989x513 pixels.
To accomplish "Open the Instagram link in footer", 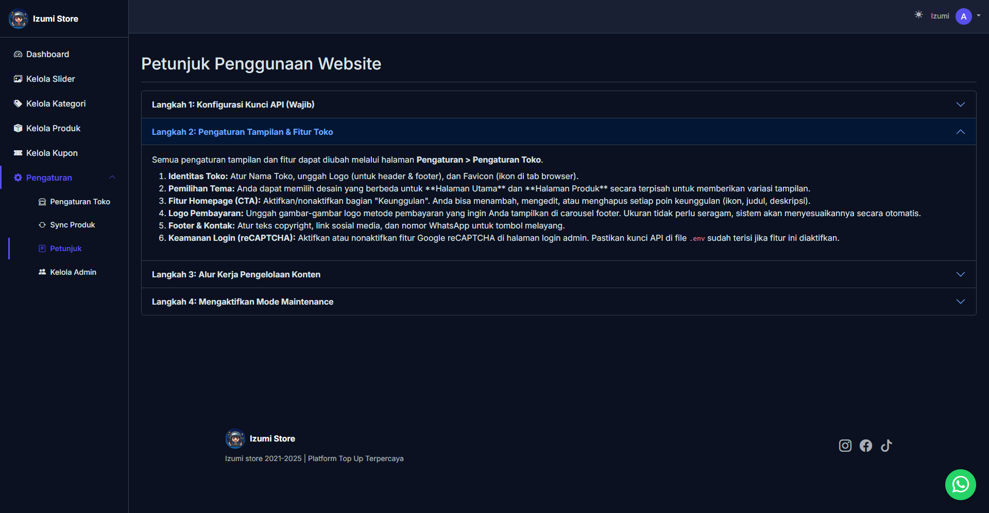I will pos(845,446).
